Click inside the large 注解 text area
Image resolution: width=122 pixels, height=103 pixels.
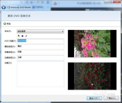tap(40, 74)
